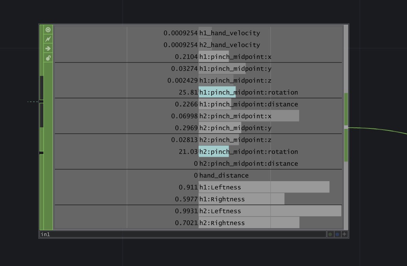Click the in1 node name field
The image size is (407, 266).
click(183, 234)
